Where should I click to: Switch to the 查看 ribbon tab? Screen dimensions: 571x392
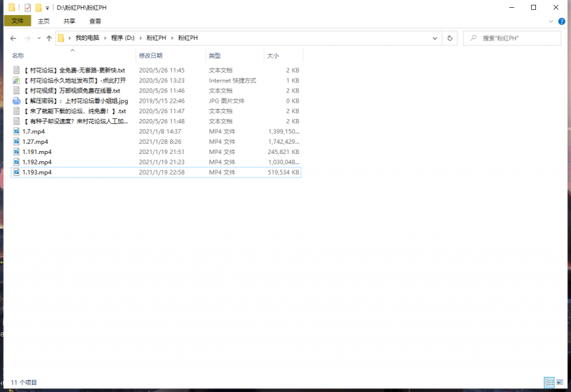(94, 21)
